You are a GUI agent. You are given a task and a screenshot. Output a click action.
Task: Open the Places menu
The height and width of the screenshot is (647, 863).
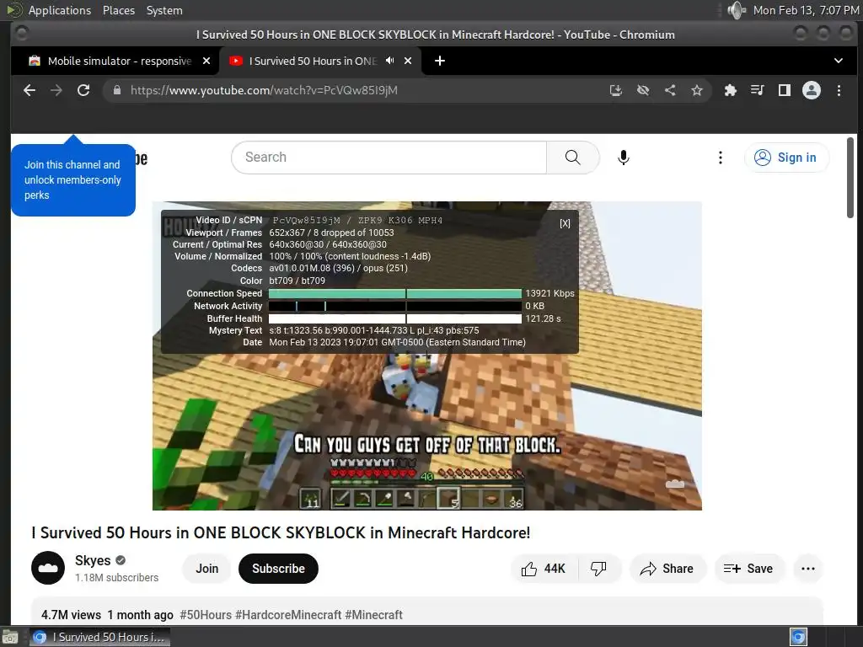point(118,10)
